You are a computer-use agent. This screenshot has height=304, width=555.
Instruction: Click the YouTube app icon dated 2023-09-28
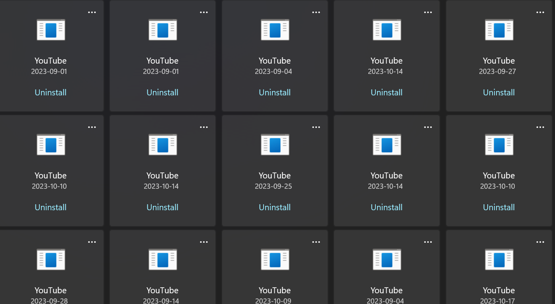click(51, 259)
